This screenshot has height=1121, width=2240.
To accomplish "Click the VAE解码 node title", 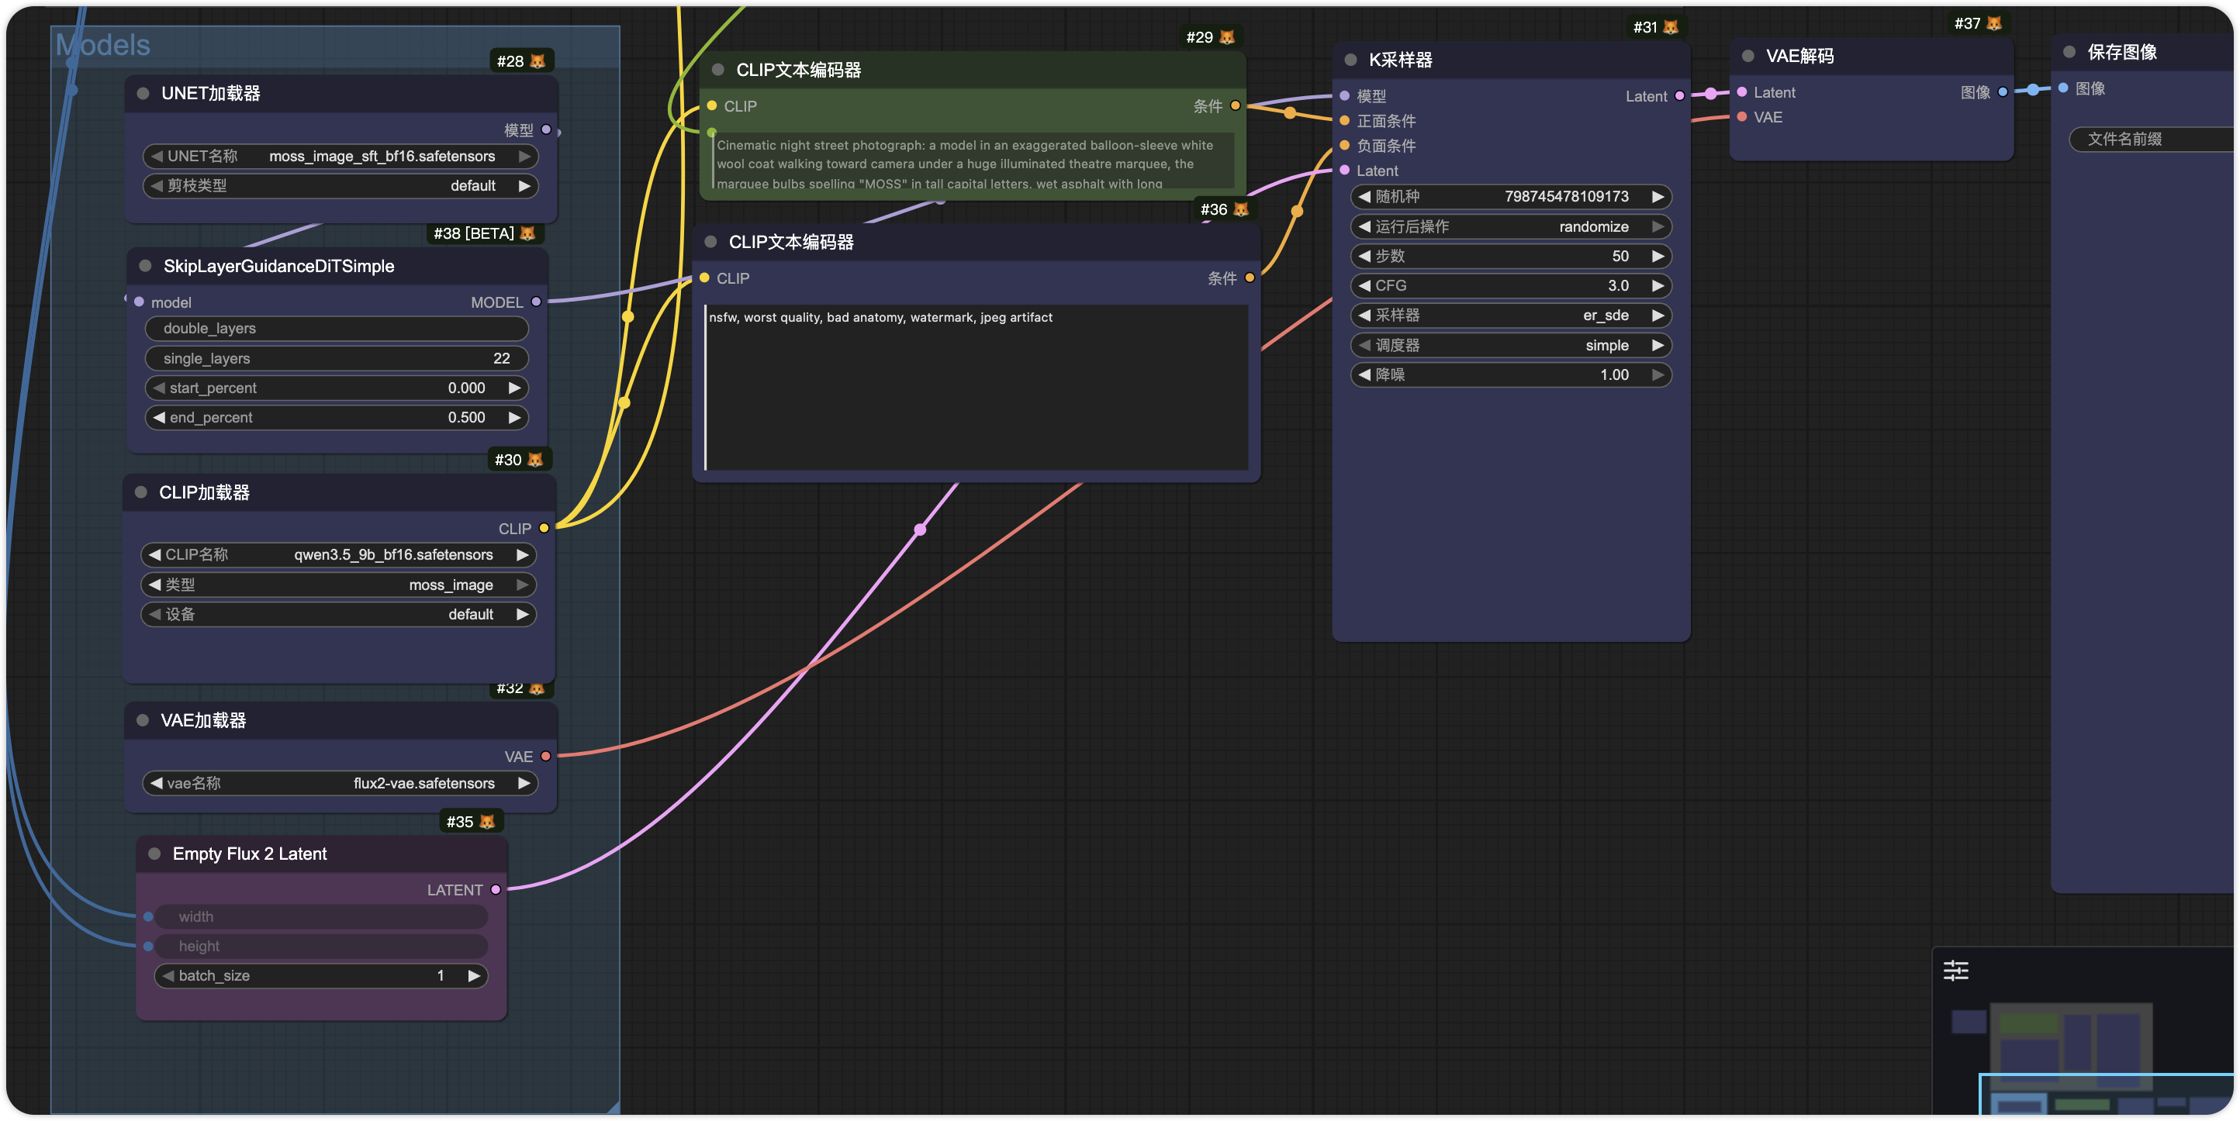I will (1799, 56).
